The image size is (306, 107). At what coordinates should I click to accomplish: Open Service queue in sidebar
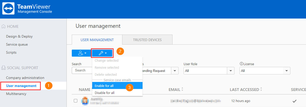pyautogui.click(x=17, y=44)
